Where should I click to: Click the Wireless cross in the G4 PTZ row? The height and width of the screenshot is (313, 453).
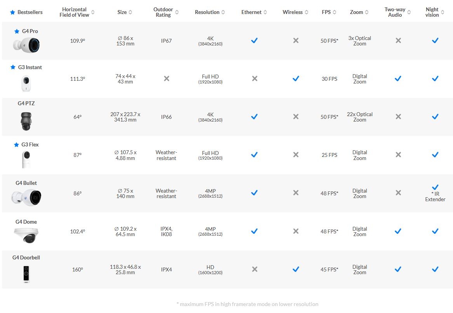click(x=296, y=117)
